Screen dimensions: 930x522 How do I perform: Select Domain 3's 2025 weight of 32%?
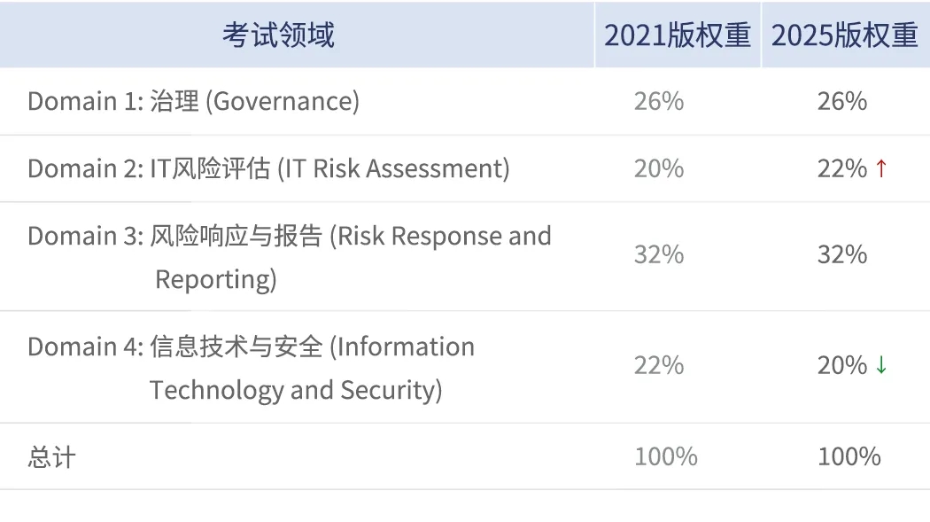842,255
